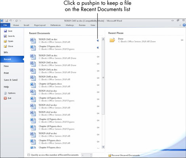Open Word Help via the question mark icon
This screenshot has height=158, width=186.
click(184, 25)
